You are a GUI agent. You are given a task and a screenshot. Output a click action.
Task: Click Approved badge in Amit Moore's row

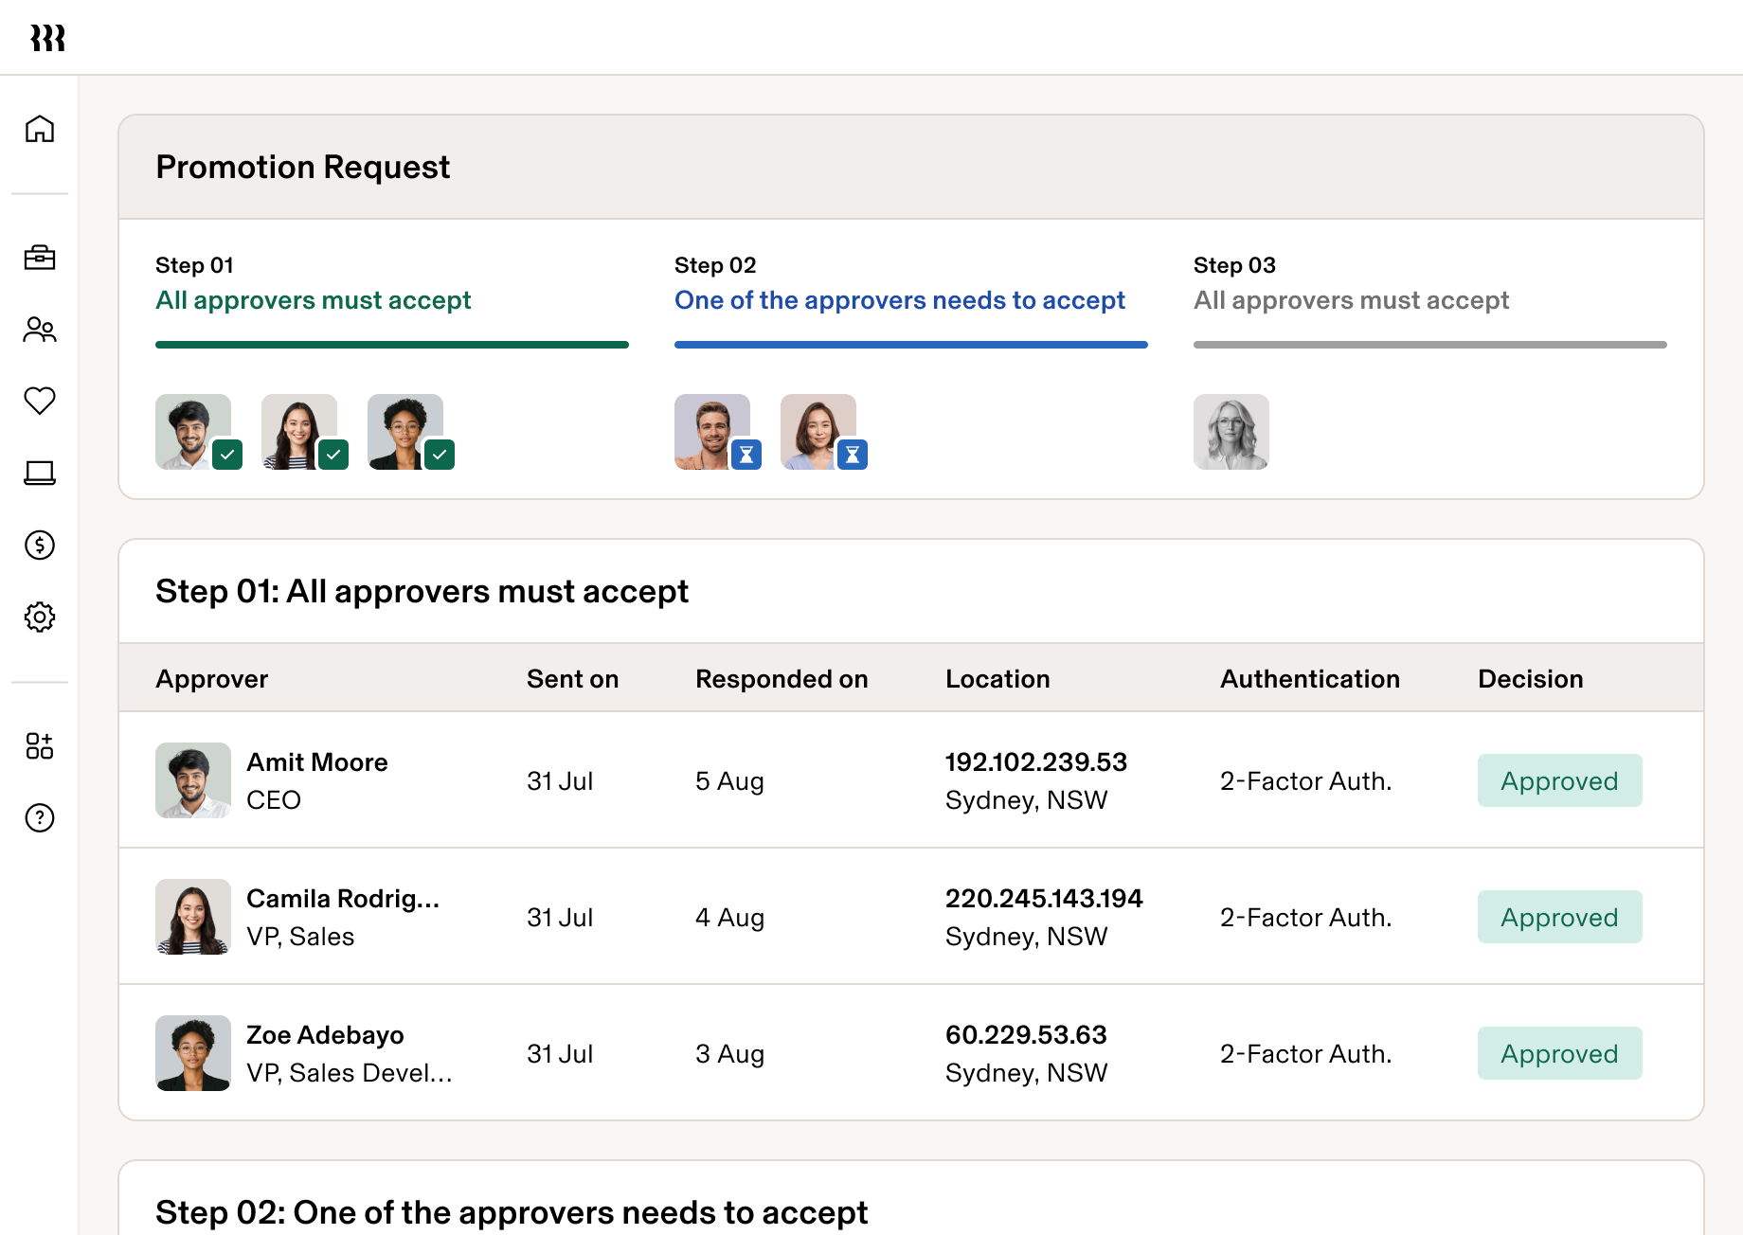(x=1560, y=780)
